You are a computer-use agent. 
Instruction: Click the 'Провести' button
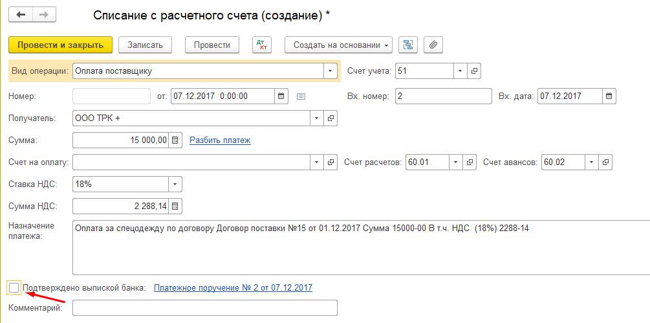212,45
